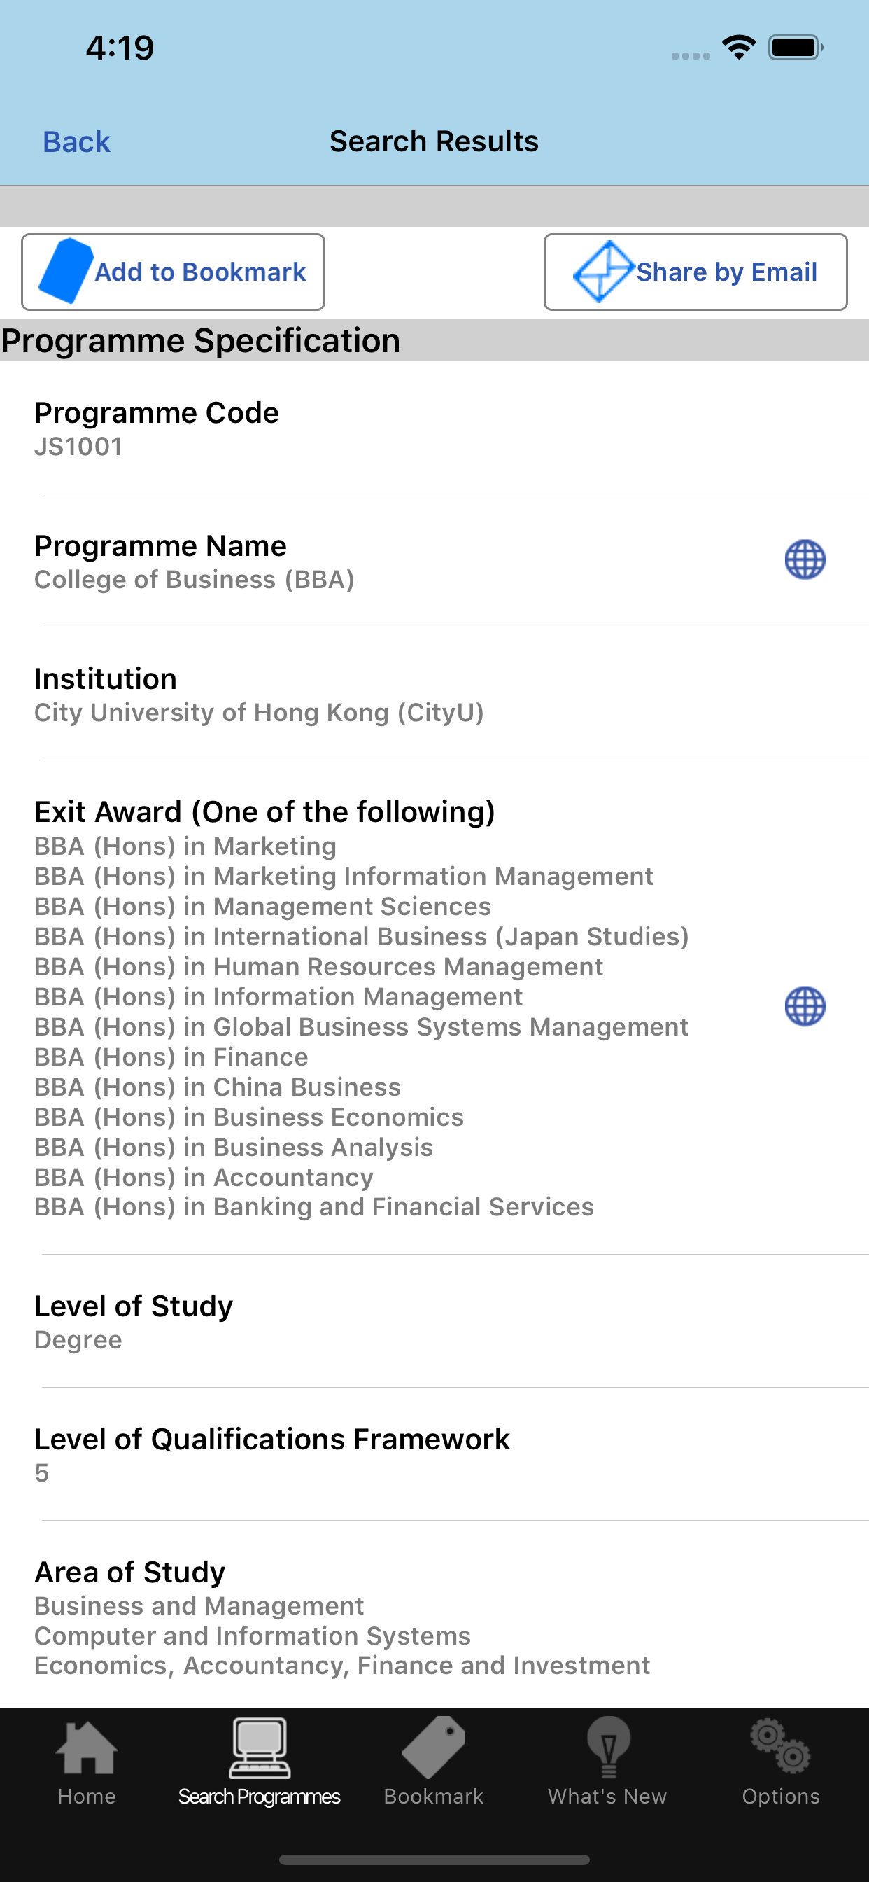This screenshot has width=869, height=1882.
Task: Go back using the Back button
Action: (x=77, y=141)
